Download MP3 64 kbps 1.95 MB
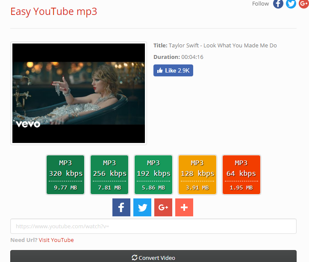The height and width of the screenshot is (262, 309). (x=241, y=175)
